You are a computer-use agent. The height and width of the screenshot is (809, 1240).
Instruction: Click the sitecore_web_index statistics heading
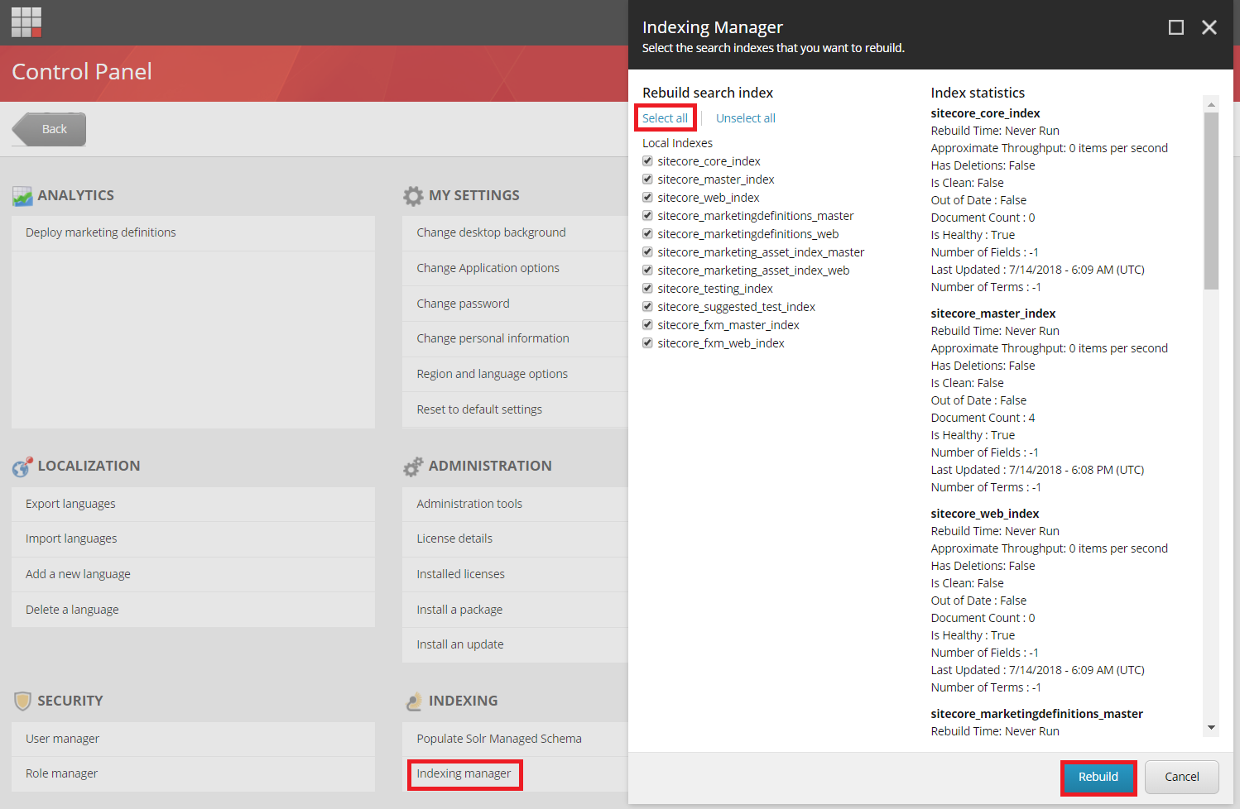tap(984, 514)
